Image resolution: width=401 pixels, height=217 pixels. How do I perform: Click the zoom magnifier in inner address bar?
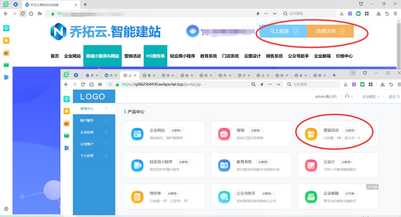coord(253,84)
